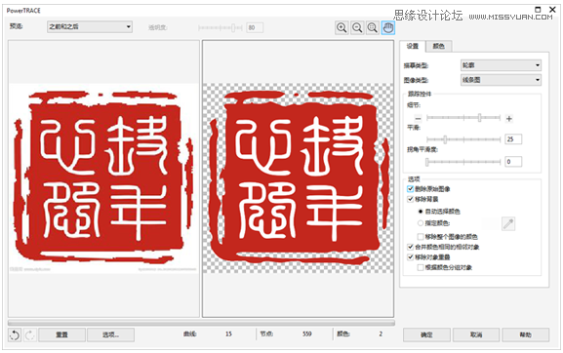Screen dimensions: 563x353
Task: Decrease detail with the minus icon
Action: [x=418, y=118]
